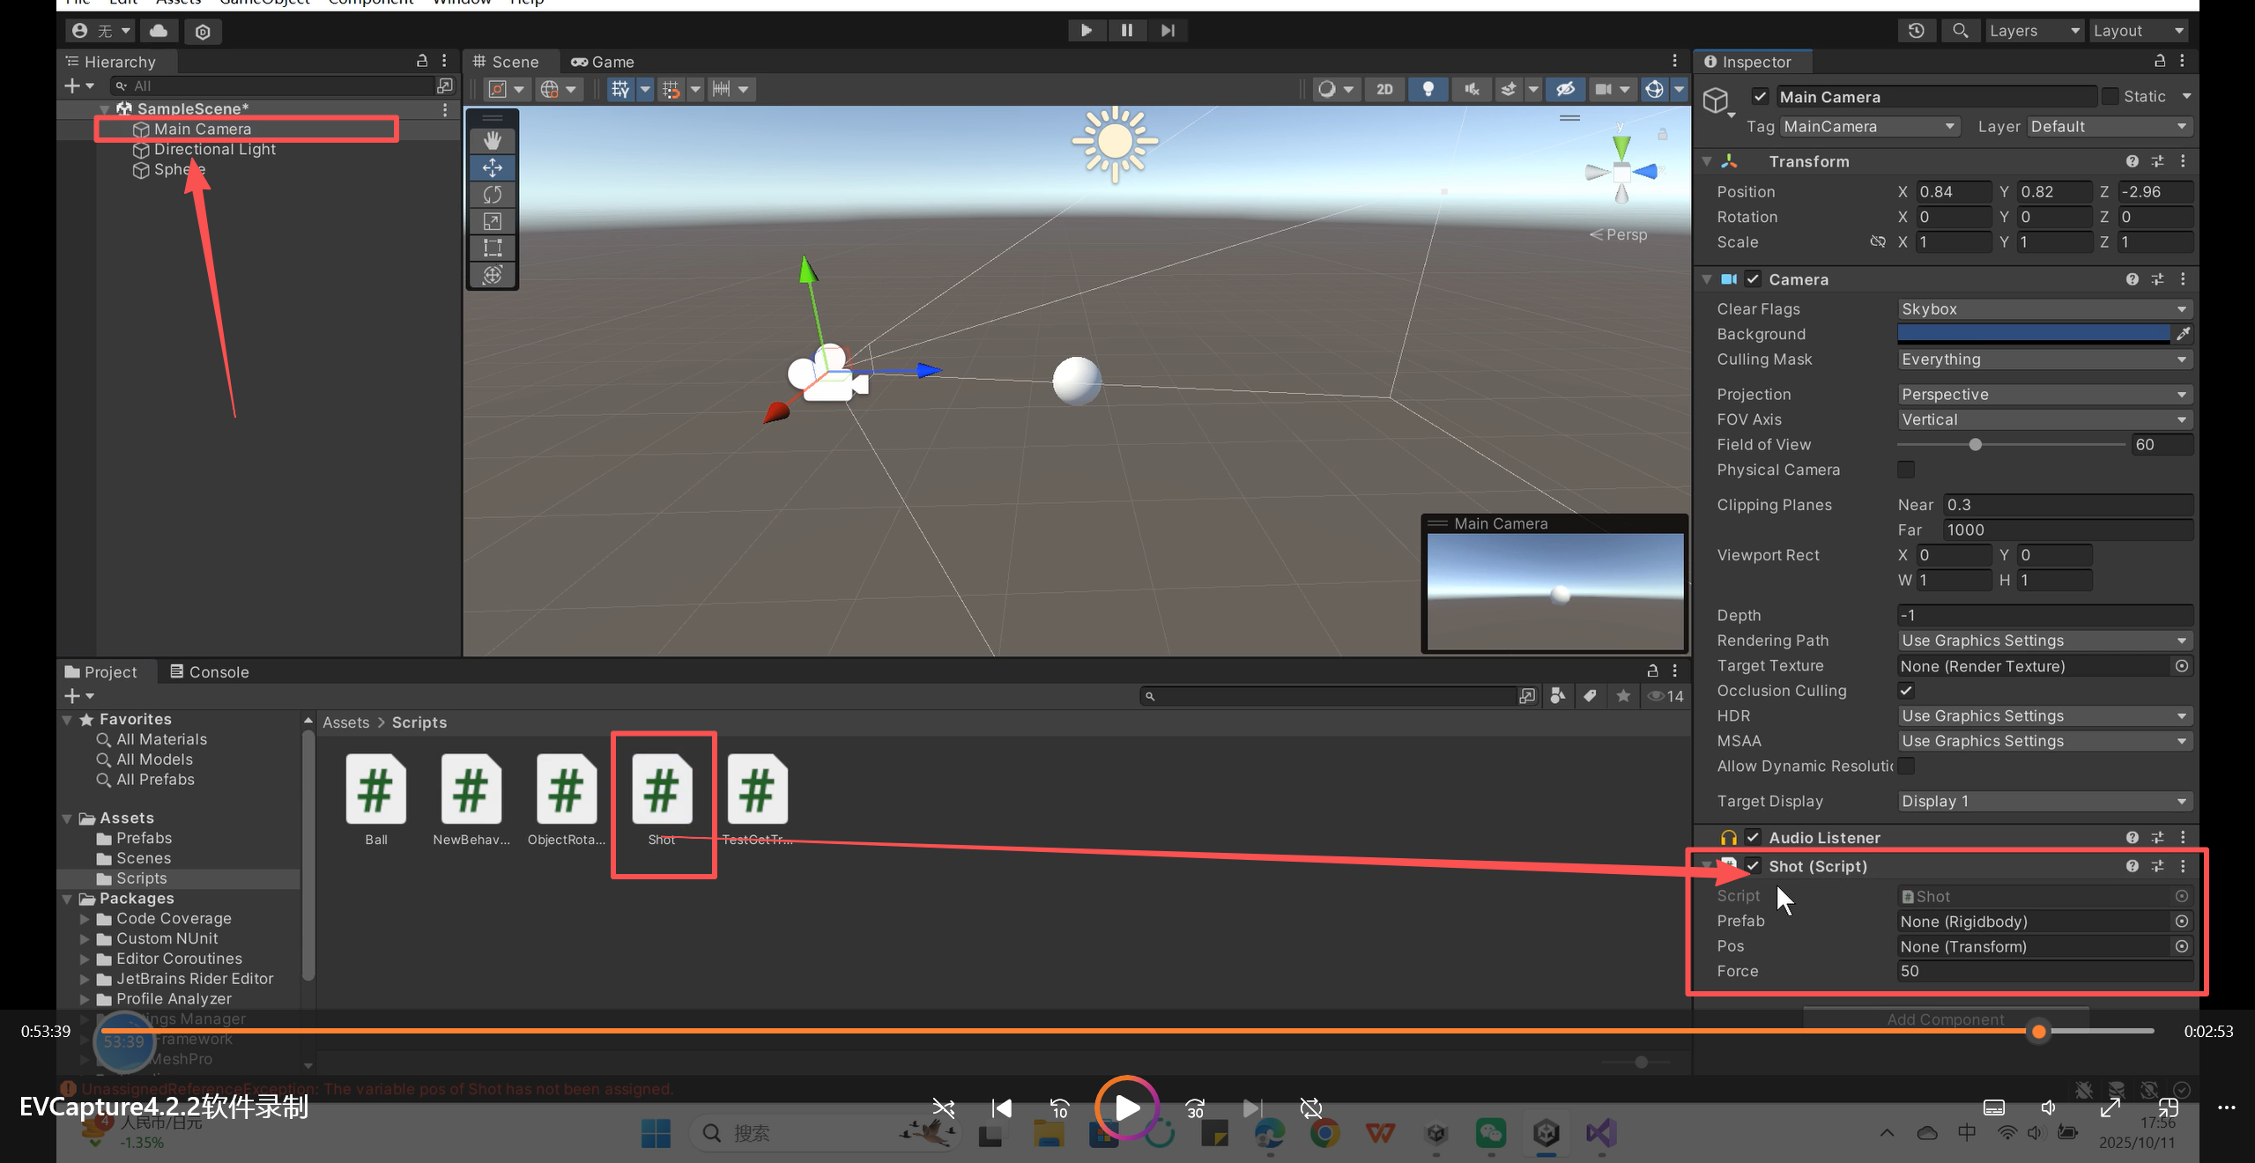Collapse the Transform component foldout

point(1707,161)
